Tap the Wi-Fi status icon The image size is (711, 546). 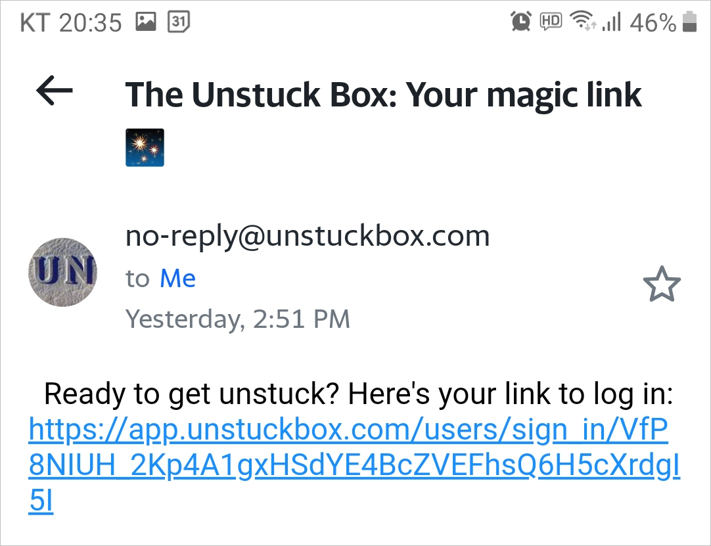click(x=583, y=21)
